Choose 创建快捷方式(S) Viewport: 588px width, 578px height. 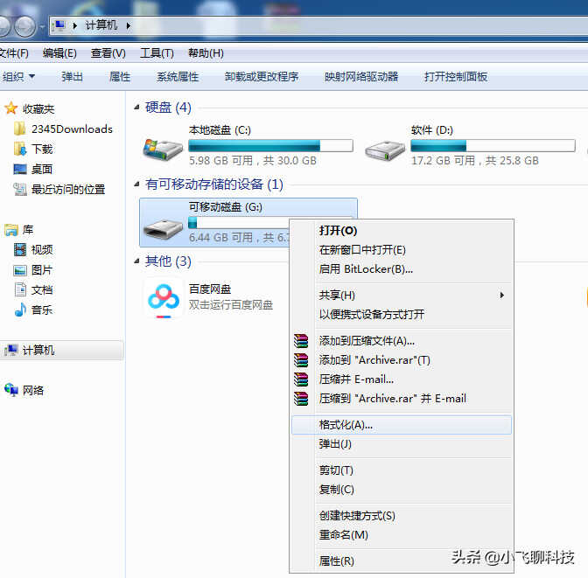(402, 516)
